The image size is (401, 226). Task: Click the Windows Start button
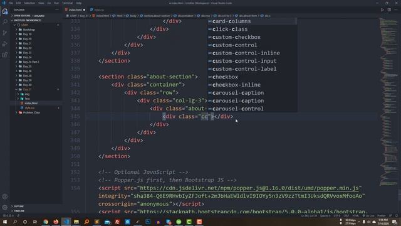click(x=4, y=222)
